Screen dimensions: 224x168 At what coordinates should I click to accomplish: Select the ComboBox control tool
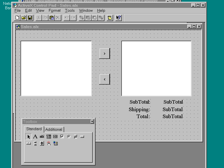coord(49,137)
